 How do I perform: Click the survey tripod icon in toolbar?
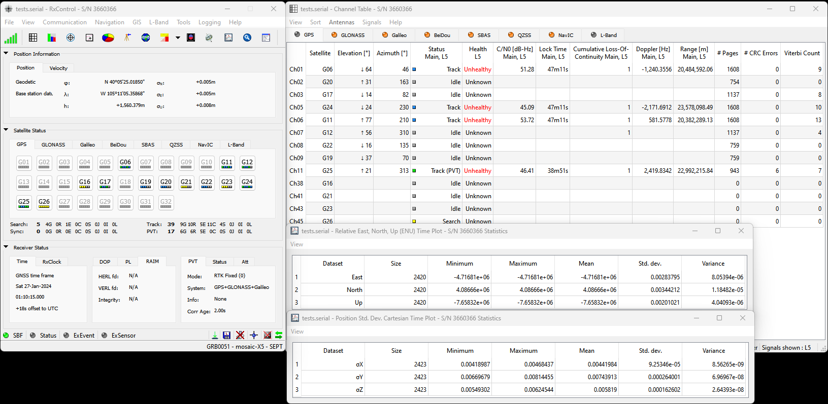point(127,38)
